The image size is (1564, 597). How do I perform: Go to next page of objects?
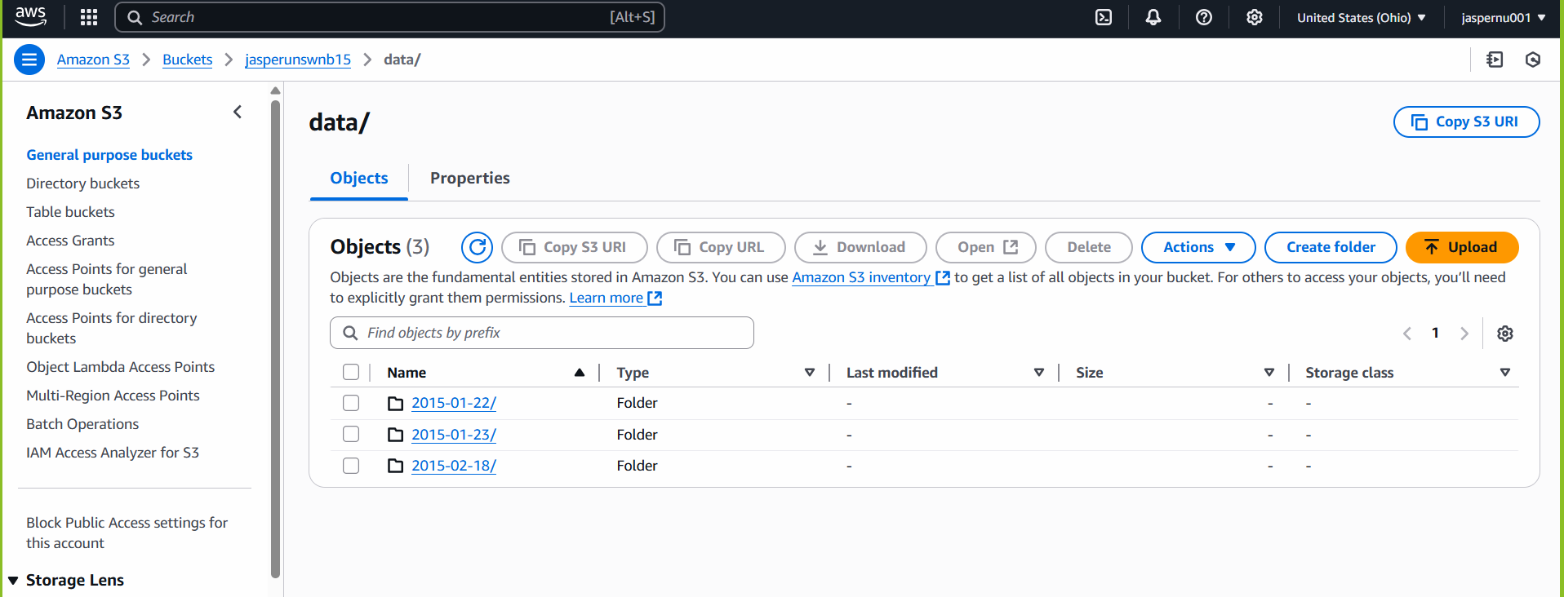tap(1464, 333)
